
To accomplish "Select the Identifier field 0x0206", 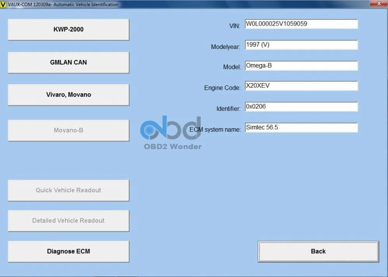I will (301, 106).
